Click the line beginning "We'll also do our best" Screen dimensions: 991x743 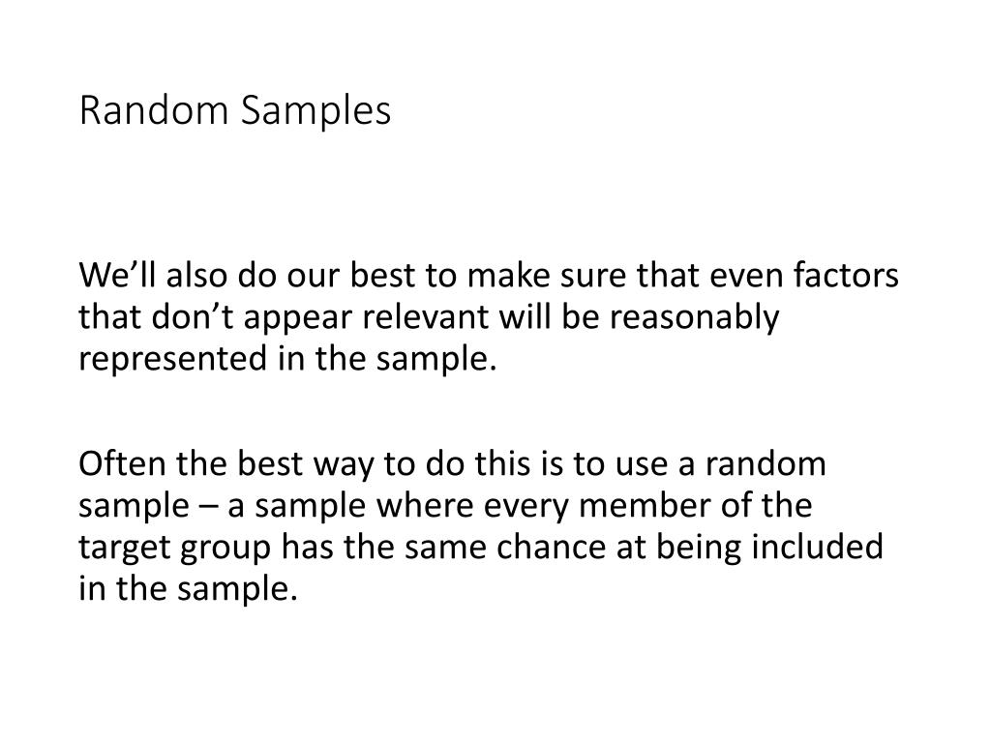pos(489,276)
